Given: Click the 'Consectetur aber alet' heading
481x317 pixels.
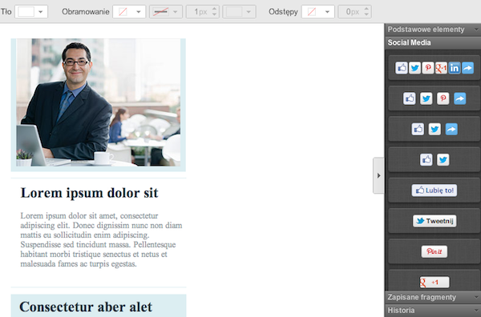Looking at the screenshot, I should coord(86,307).
